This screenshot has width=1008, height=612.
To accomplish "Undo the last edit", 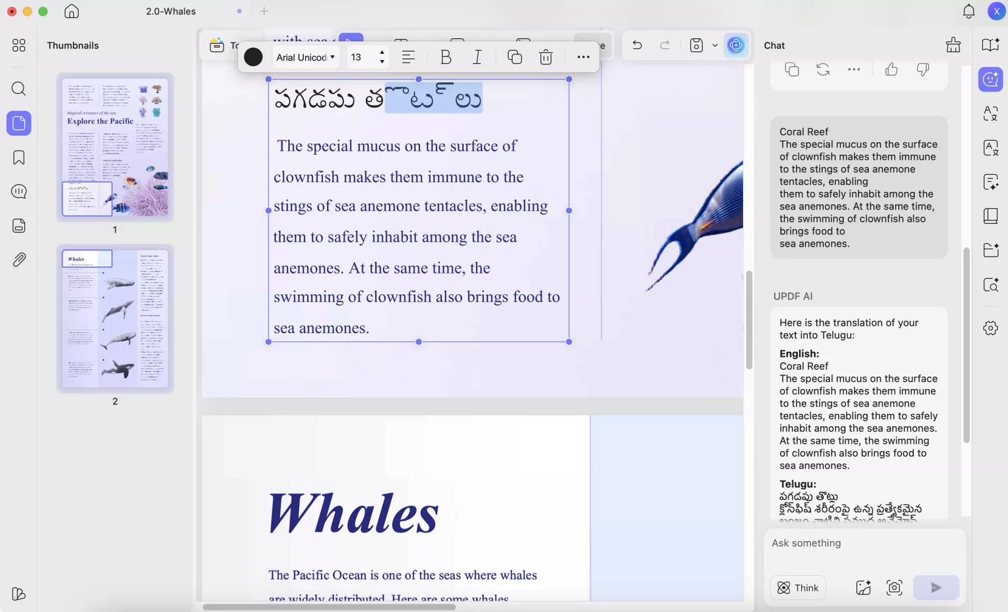I will [x=636, y=46].
